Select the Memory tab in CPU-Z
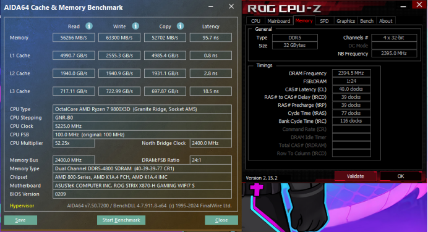This screenshot has width=428, height=232. click(304, 21)
